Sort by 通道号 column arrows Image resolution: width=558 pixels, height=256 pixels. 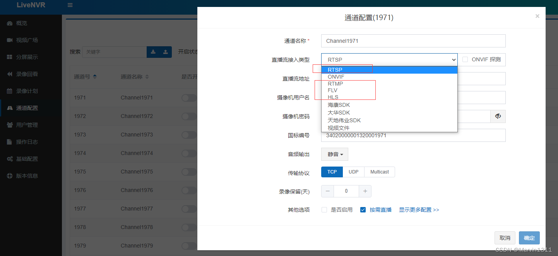95,77
